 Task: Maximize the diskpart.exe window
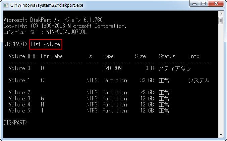[204, 3]
